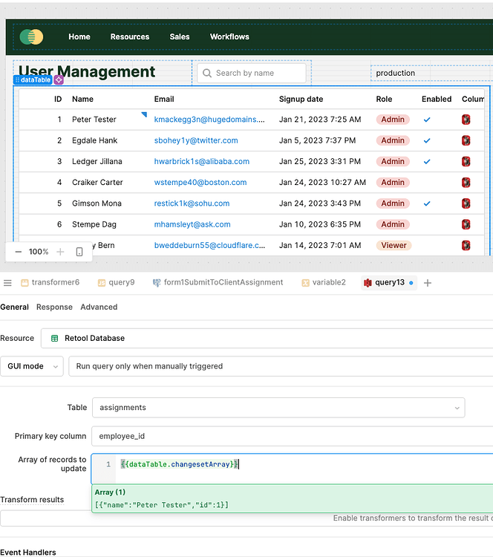493x557 pixels.
Task: Zoom out with the minus button
Action: tap(19, 252)
